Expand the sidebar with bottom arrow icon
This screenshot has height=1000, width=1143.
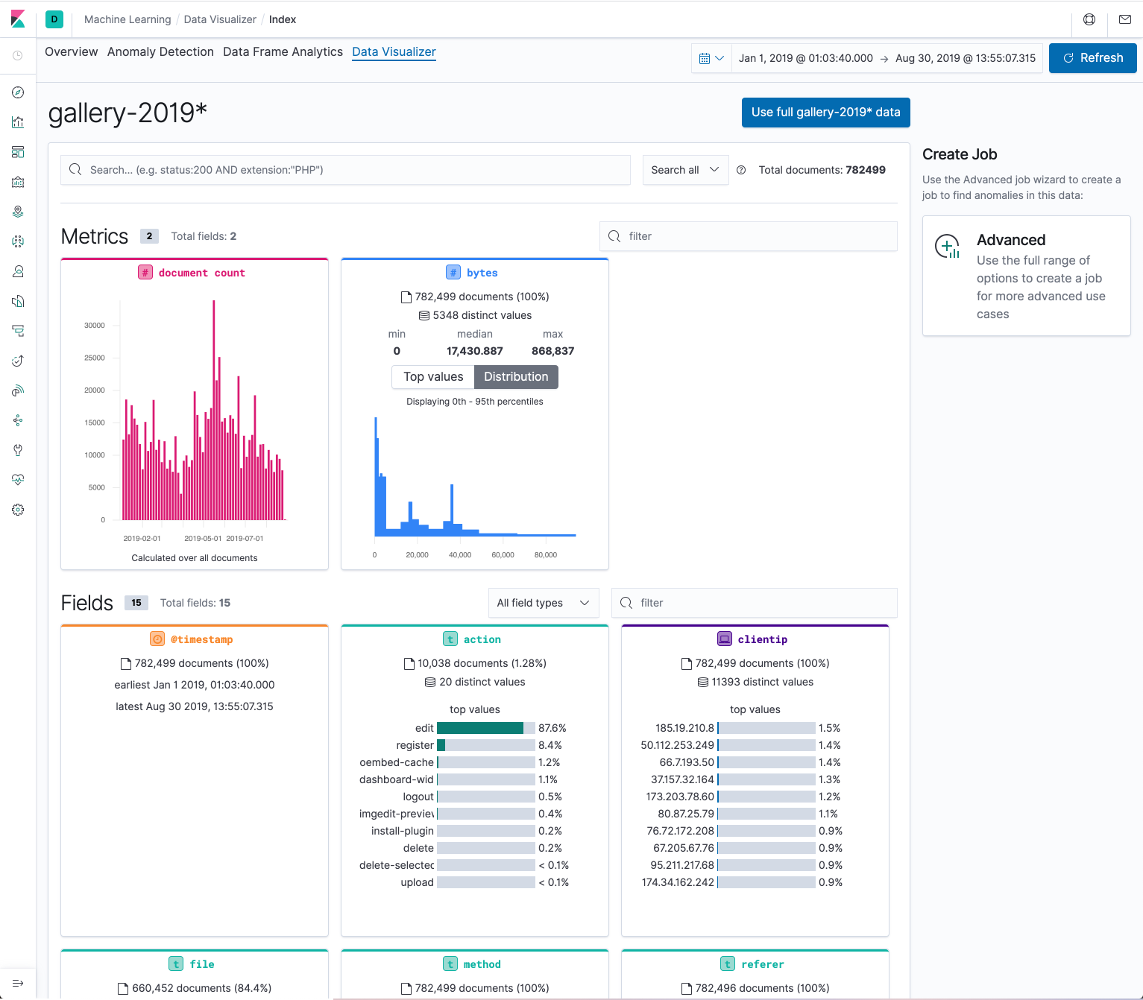tap(18, 983)
